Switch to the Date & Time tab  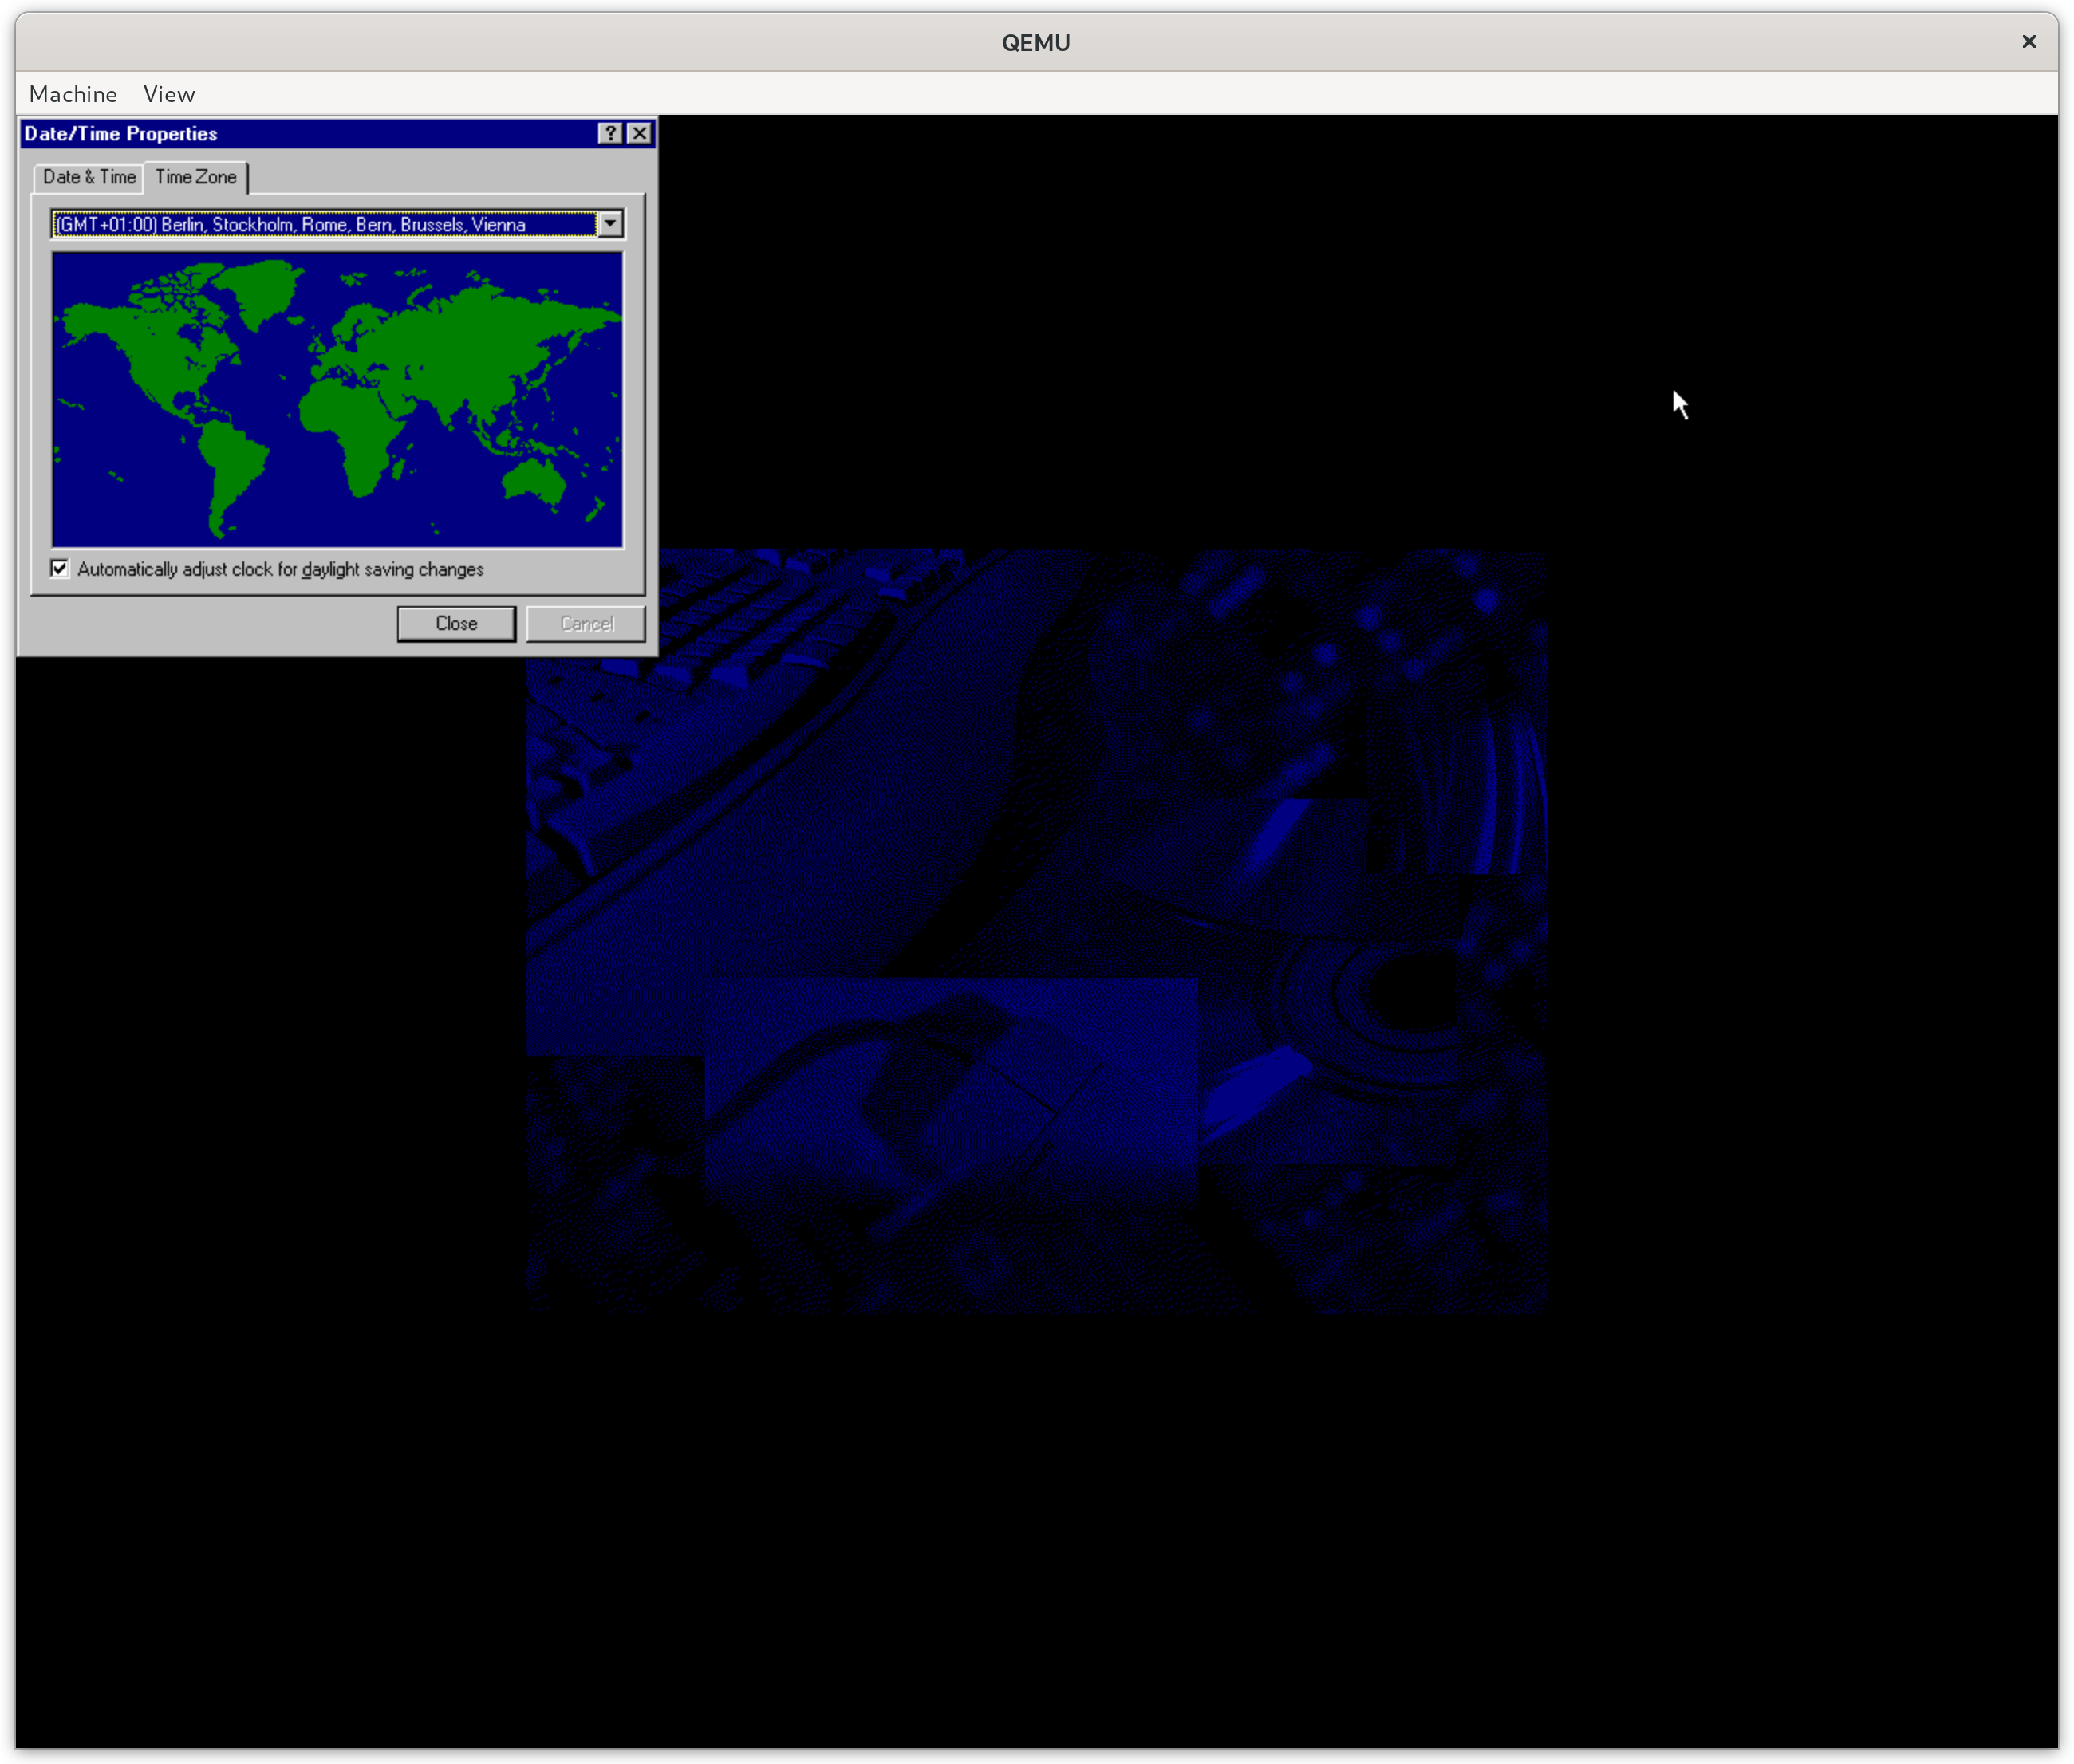click(x=89, y=177)
